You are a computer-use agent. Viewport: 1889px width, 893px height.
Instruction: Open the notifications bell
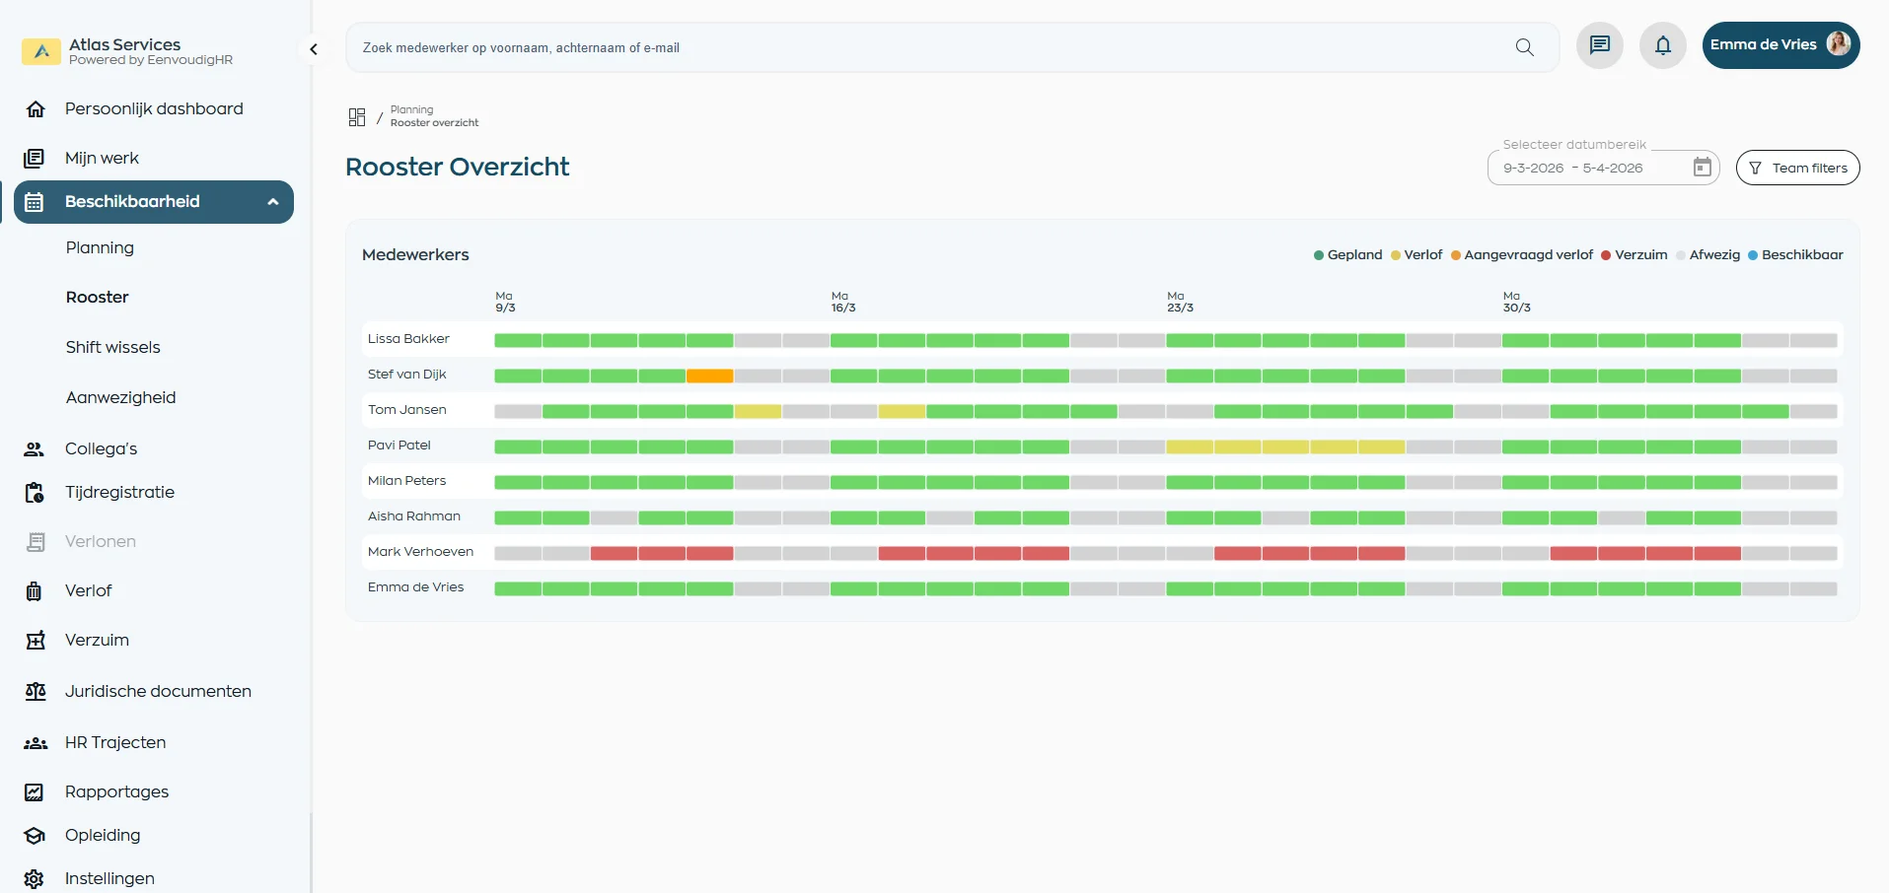[x=1662, y=45]
